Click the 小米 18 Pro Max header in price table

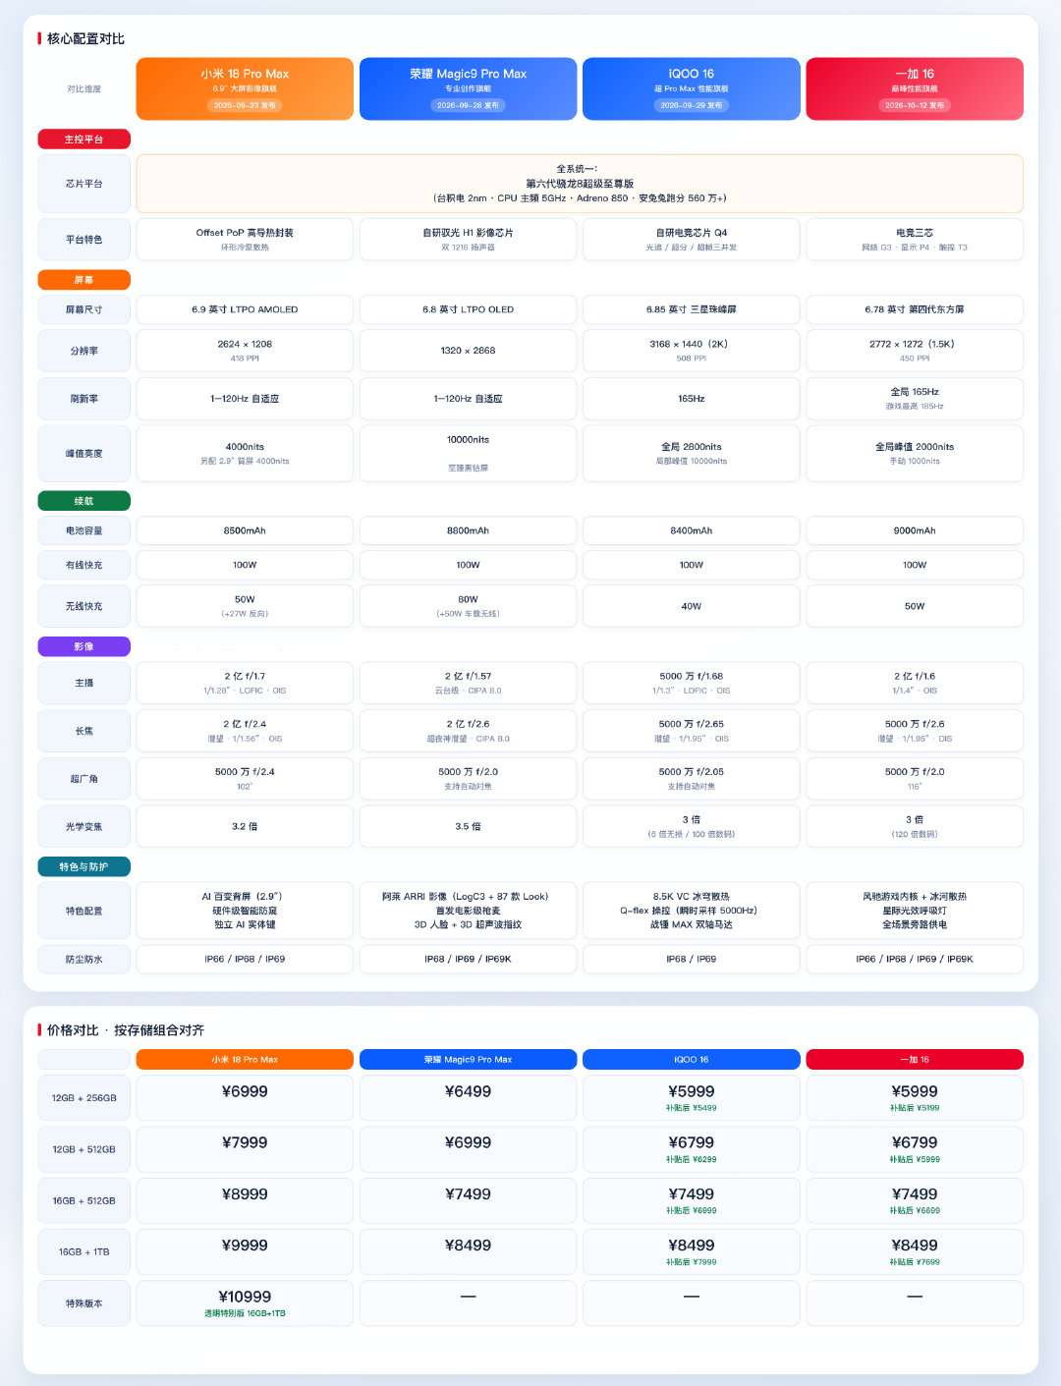tap(245, 1060)
